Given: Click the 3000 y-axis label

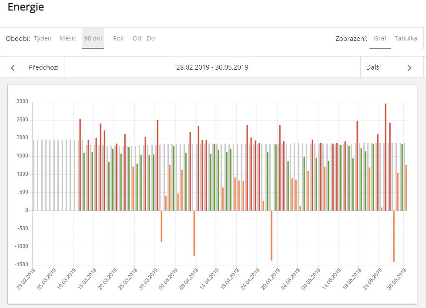Looking at the screenshot, I should [x=22, y=101].
